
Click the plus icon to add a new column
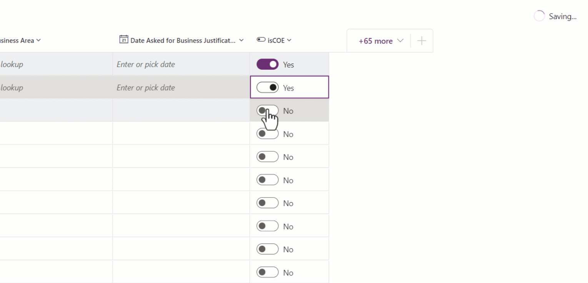(x=421, y=40)
